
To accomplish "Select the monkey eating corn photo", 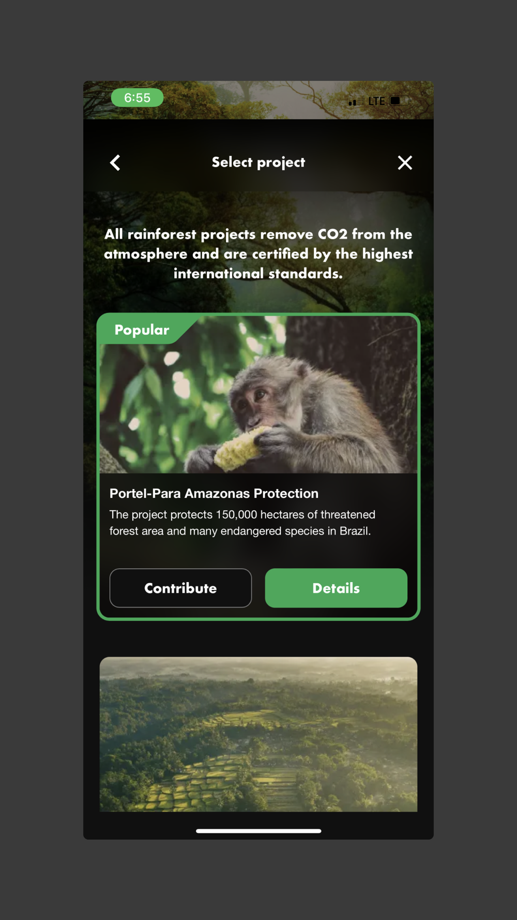I will [258, 395].
